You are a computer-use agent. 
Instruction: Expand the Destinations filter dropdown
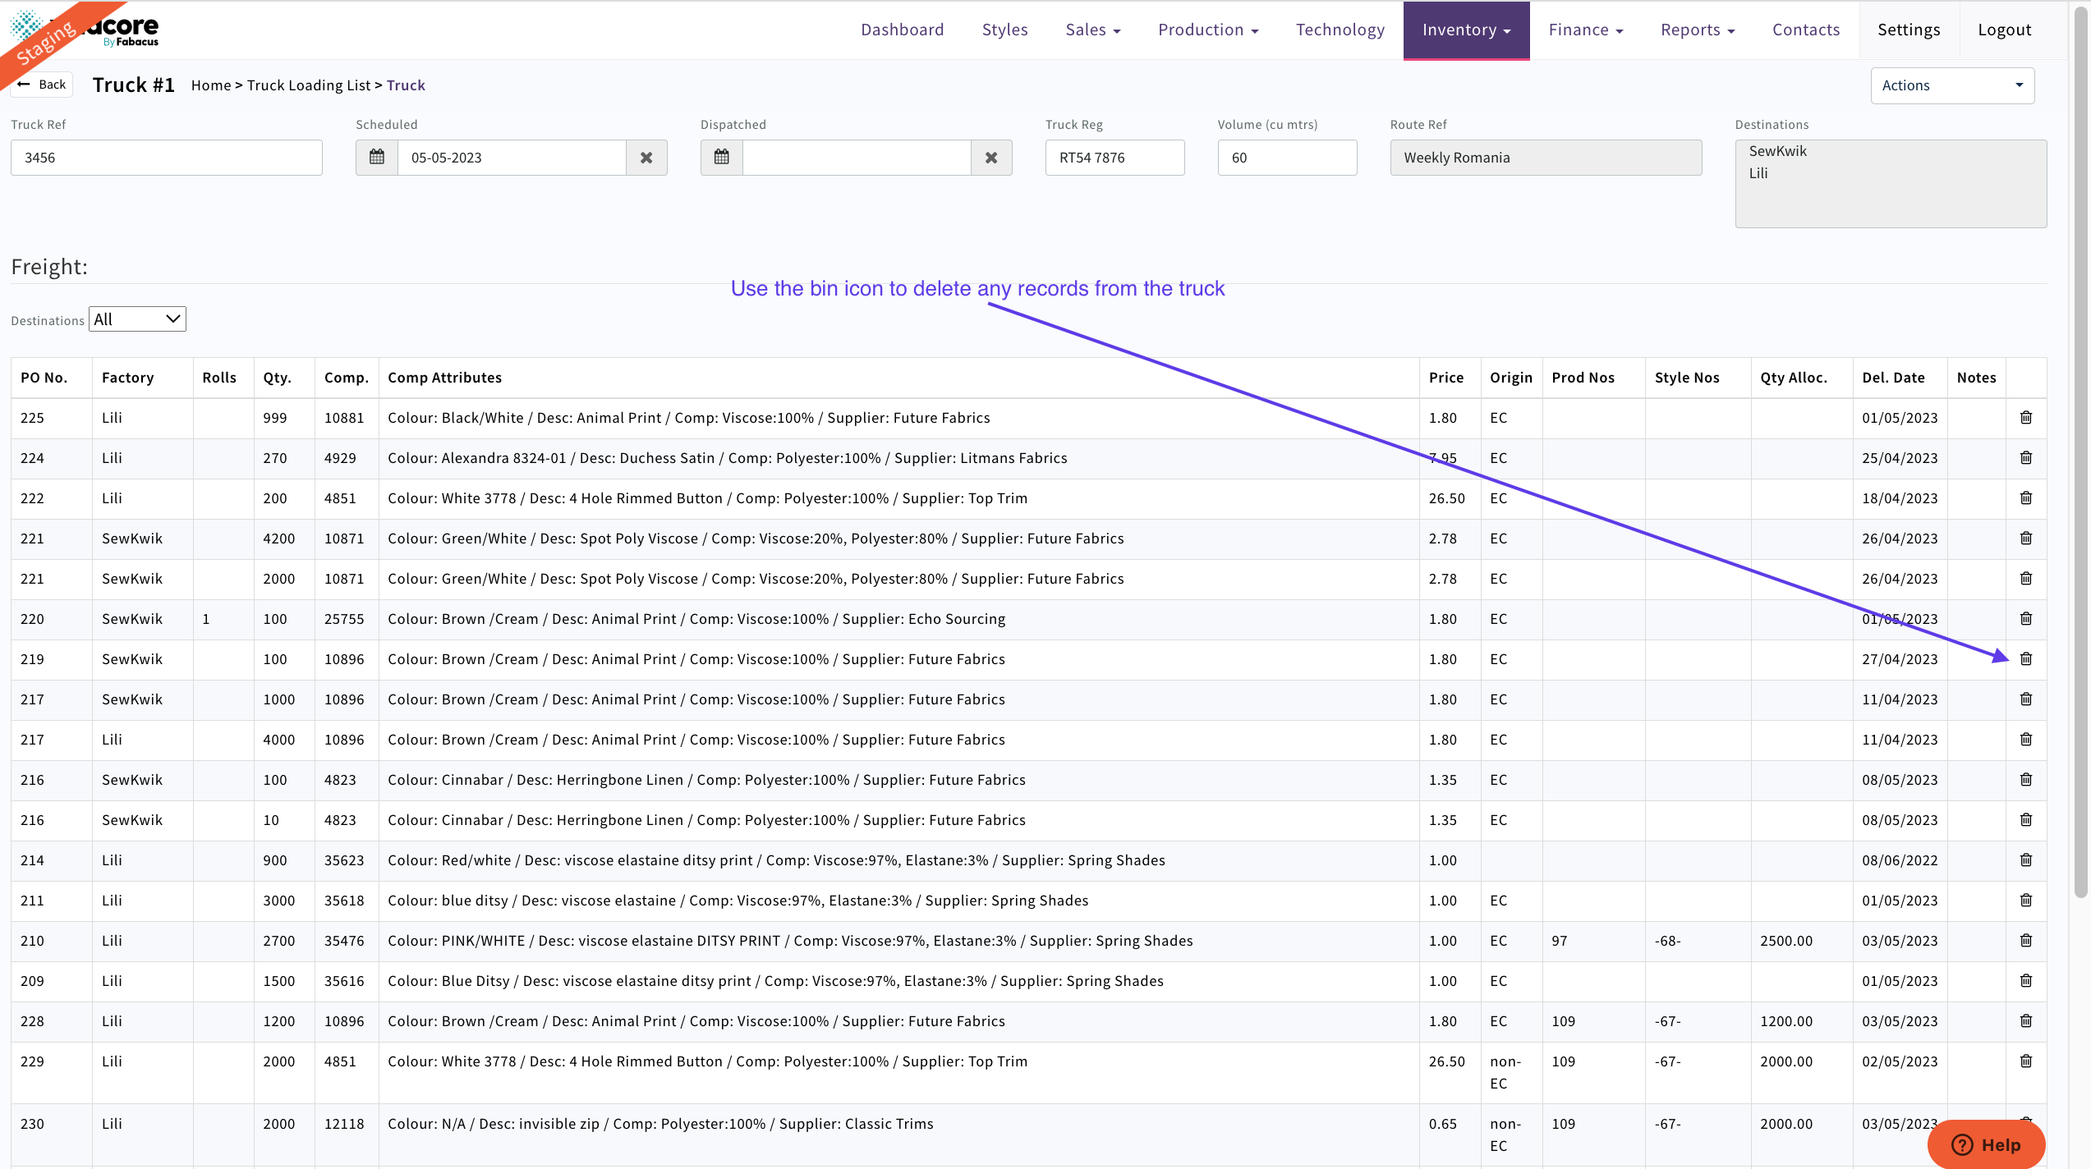(137, 319)
